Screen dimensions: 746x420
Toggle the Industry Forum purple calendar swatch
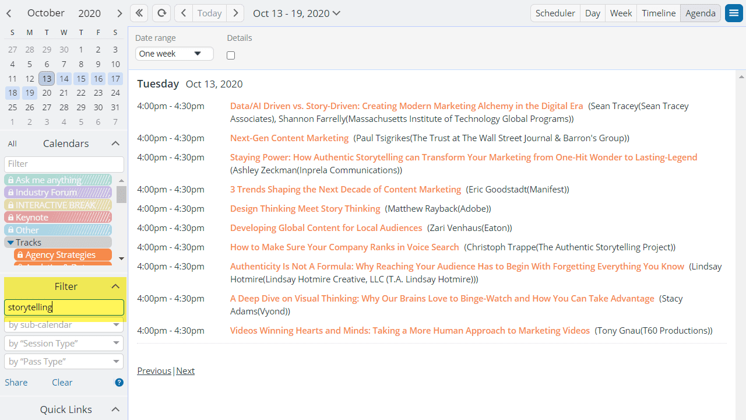[58, 192]
